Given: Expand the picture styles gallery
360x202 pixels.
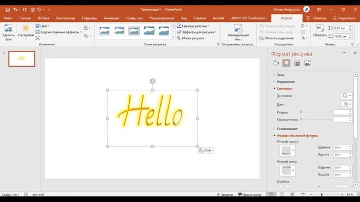Looking at the screenshot, I should point(173,37).
